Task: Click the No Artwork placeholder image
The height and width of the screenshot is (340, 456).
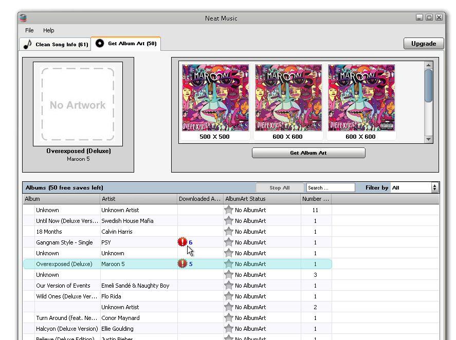Action: pyautogui.click(x=78, y=104)
